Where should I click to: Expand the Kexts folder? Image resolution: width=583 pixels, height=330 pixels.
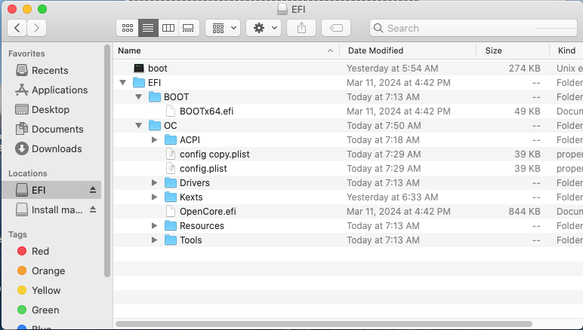(x=155, y=197)
